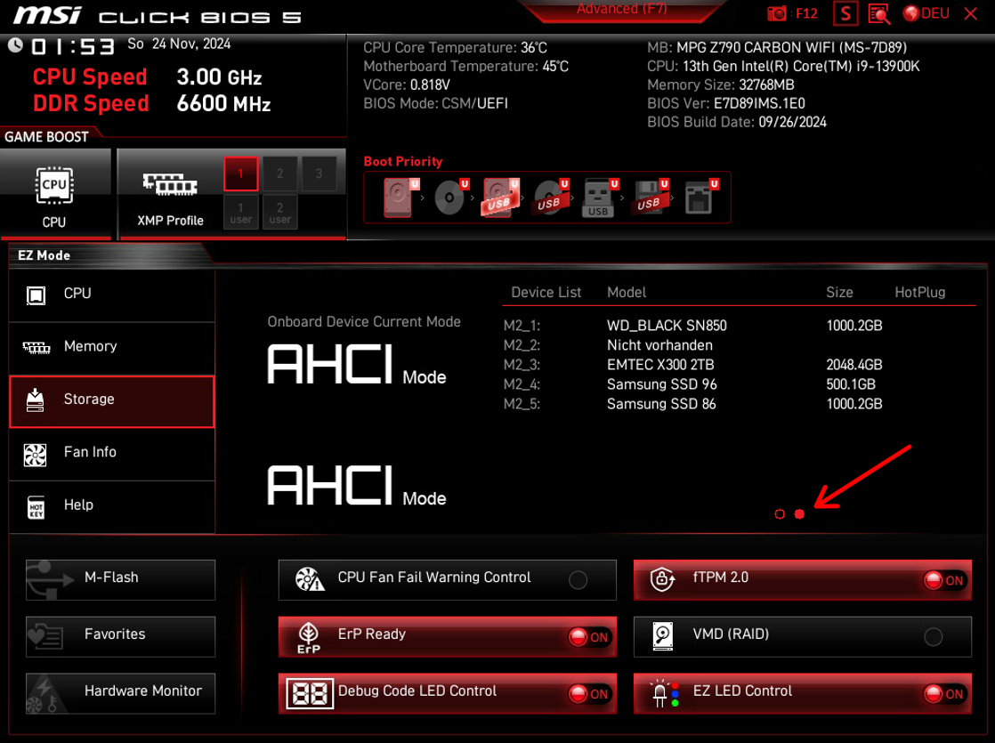Click the Hot Key icon beside Help
Image resolution: width=995 pixels, height=743 pixels.
click(x=36, y=507)
